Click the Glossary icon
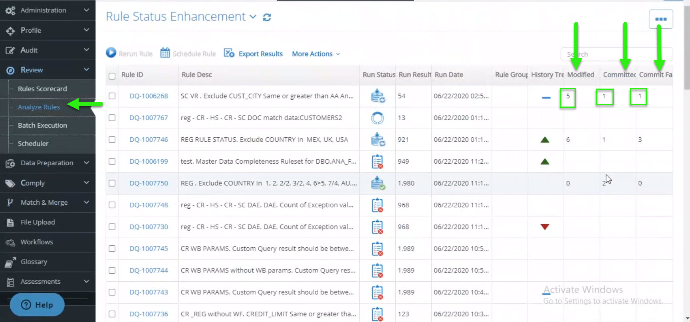690x322 pixels. click(x=10, y=262)
